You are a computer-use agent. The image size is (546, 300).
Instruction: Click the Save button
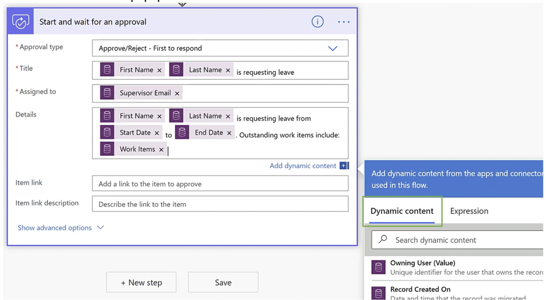click(223, 282)
